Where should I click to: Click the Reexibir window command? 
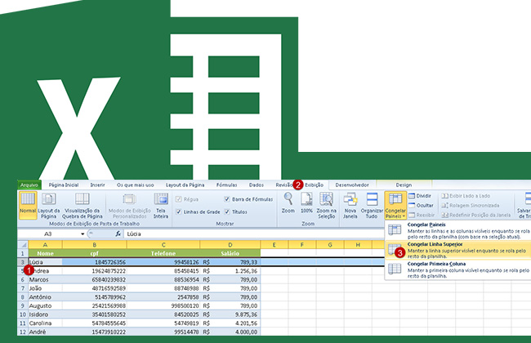422,215
